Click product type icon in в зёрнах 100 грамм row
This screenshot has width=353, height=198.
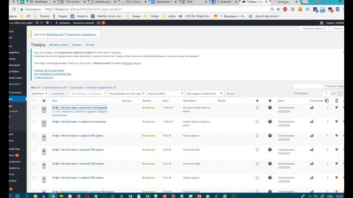(270, 136)
